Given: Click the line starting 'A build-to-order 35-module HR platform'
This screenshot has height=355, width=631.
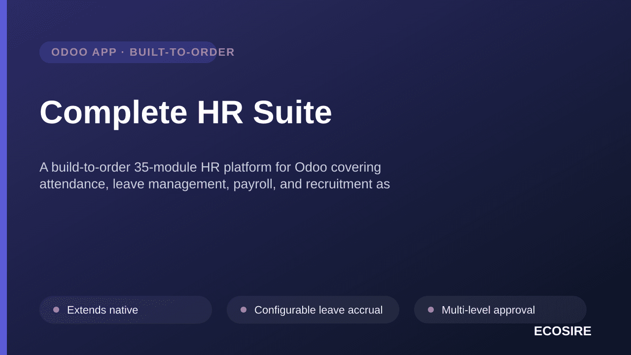Looking at the screenshot, I should tap(210, 167).
